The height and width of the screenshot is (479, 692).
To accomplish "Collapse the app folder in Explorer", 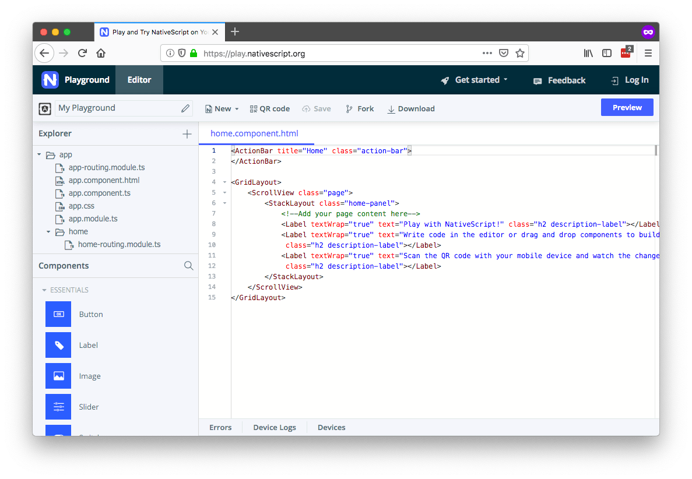I will (39, 155).
